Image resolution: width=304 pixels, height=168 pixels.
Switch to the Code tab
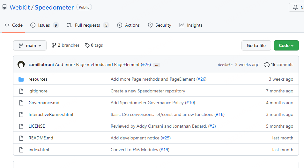click(14, 25)
